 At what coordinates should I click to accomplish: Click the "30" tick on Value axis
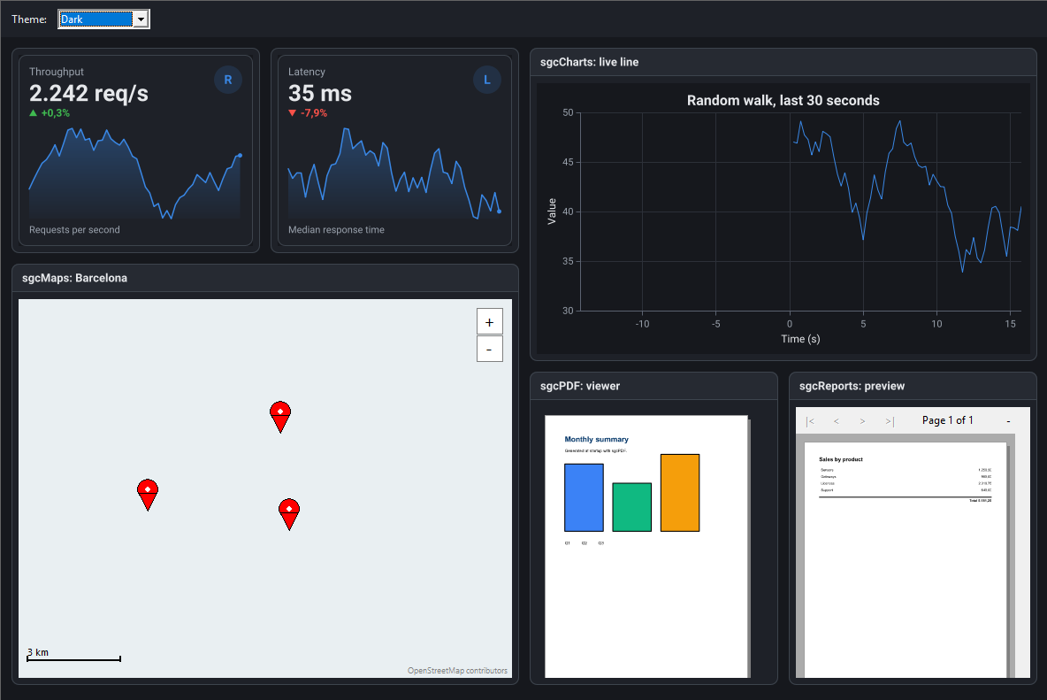pos(568,311)
